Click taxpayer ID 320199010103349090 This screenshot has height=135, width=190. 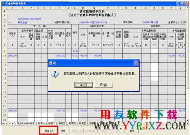pos(29,19)
